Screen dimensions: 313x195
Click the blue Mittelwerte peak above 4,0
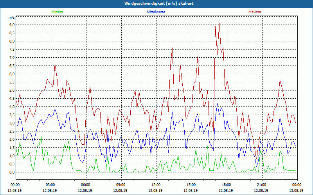click(218, 104)
